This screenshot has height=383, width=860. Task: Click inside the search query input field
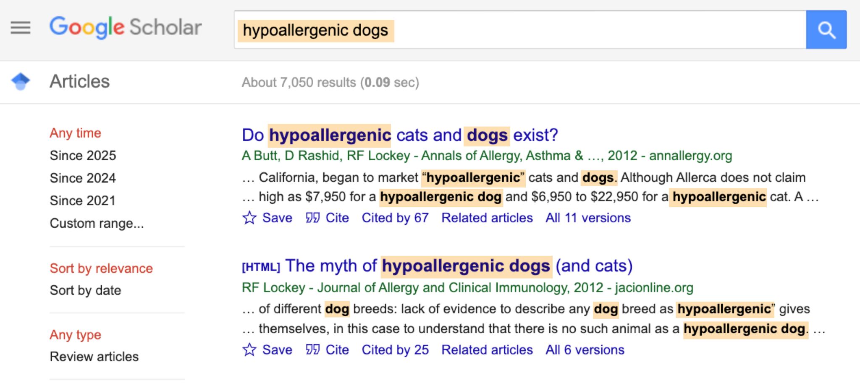pyautogui.click(x=504, y=29)
